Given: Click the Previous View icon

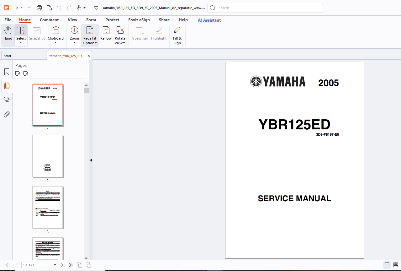Looking at the screenshot, I should 80,265.
